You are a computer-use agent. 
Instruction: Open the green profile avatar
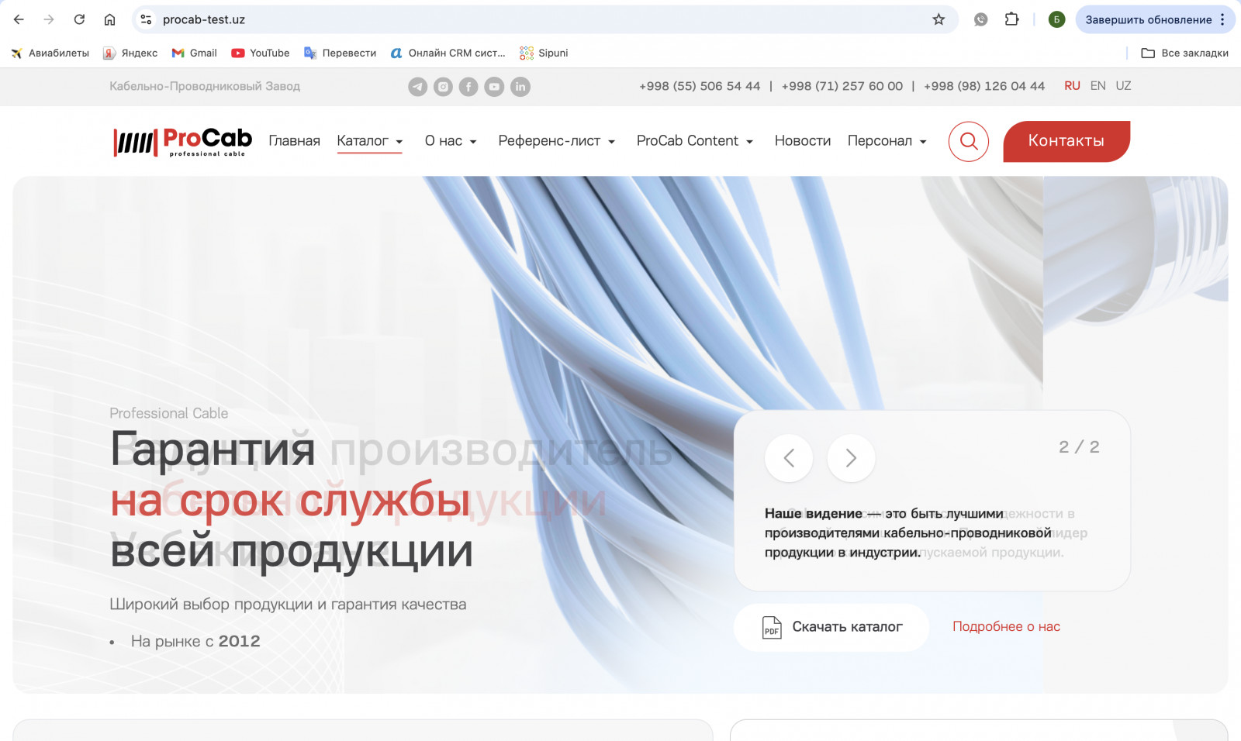coord(1056,19)
